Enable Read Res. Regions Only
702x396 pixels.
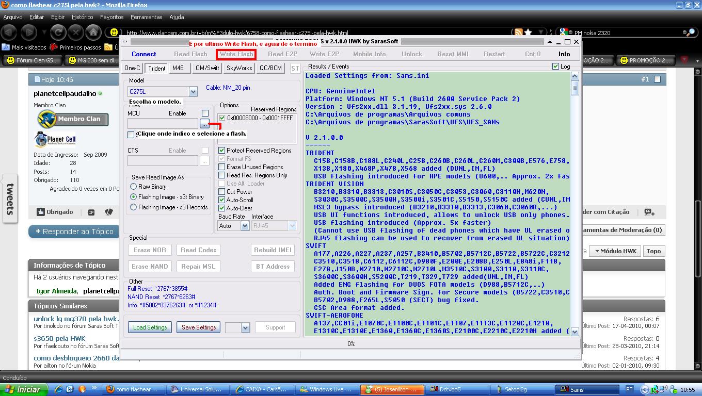point(222,175)
